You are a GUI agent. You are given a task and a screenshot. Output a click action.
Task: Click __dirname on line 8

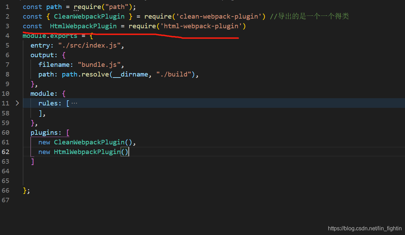[130, 74]
